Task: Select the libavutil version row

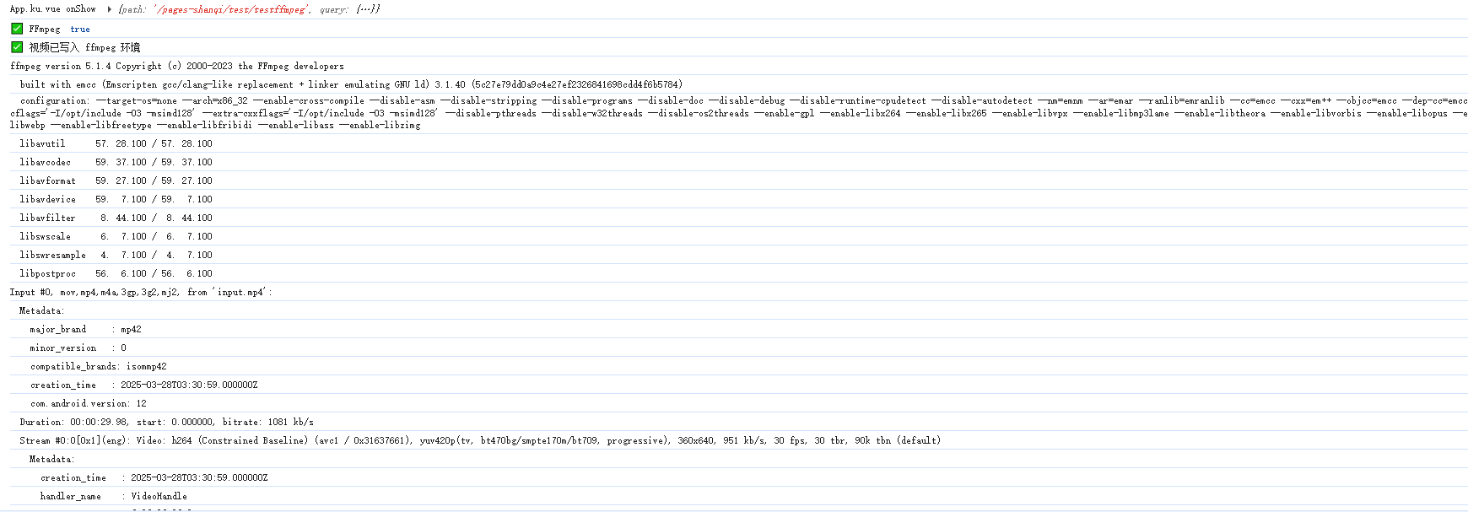Action: click(116, 143)
